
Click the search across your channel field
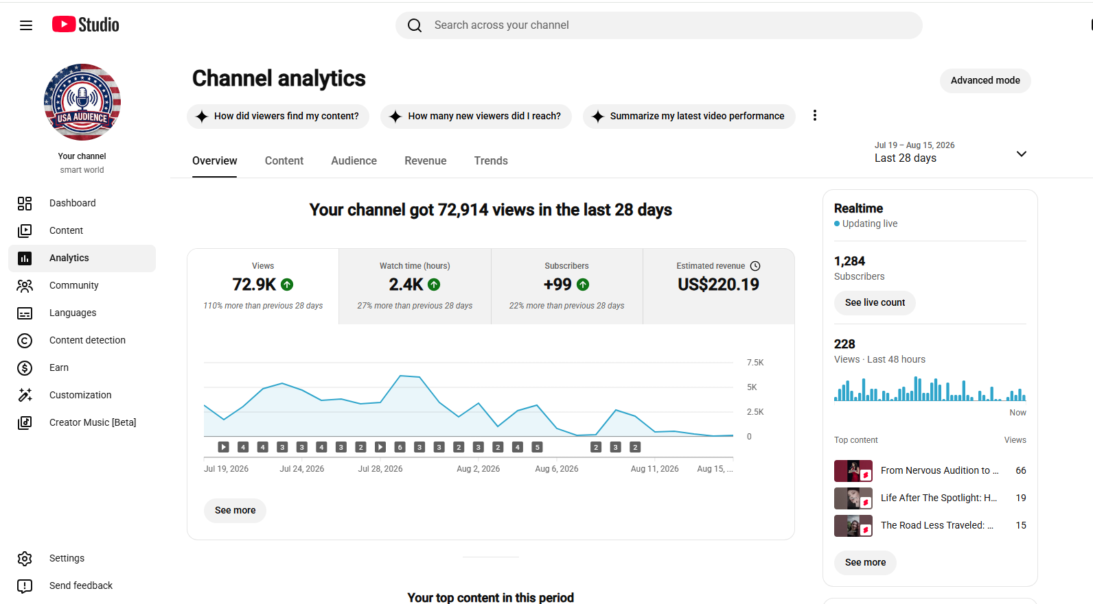tap(659, 25)
